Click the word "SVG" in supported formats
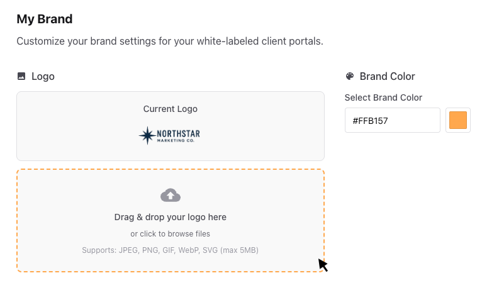Viewport: 482px width, 295px height. 216,250
